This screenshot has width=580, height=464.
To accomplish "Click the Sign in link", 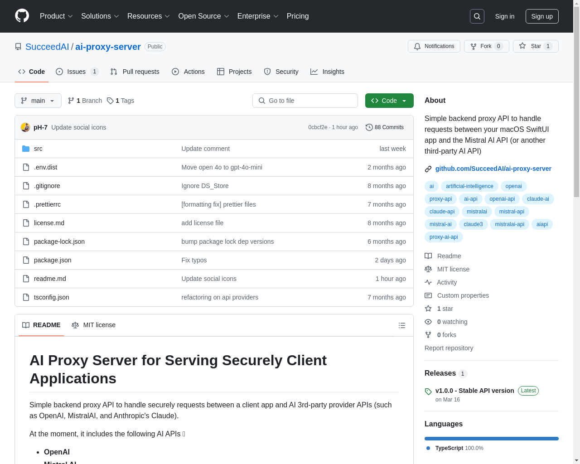I will 505,16.
